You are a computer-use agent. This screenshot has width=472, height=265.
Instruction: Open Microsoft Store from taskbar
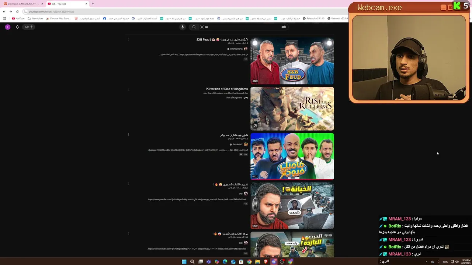point(241,262)
